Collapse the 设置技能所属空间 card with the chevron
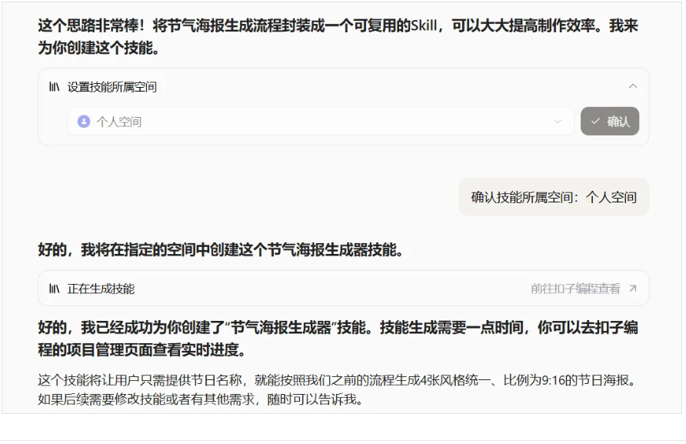This screenshot has width=686, height=444. [632, 86]
